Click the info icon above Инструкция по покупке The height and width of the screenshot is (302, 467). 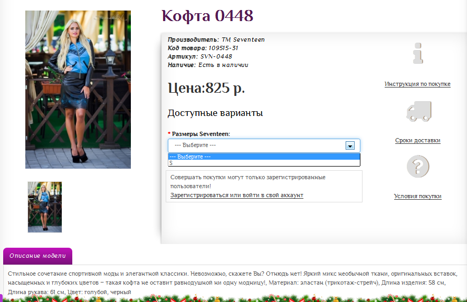click(418, 53)
